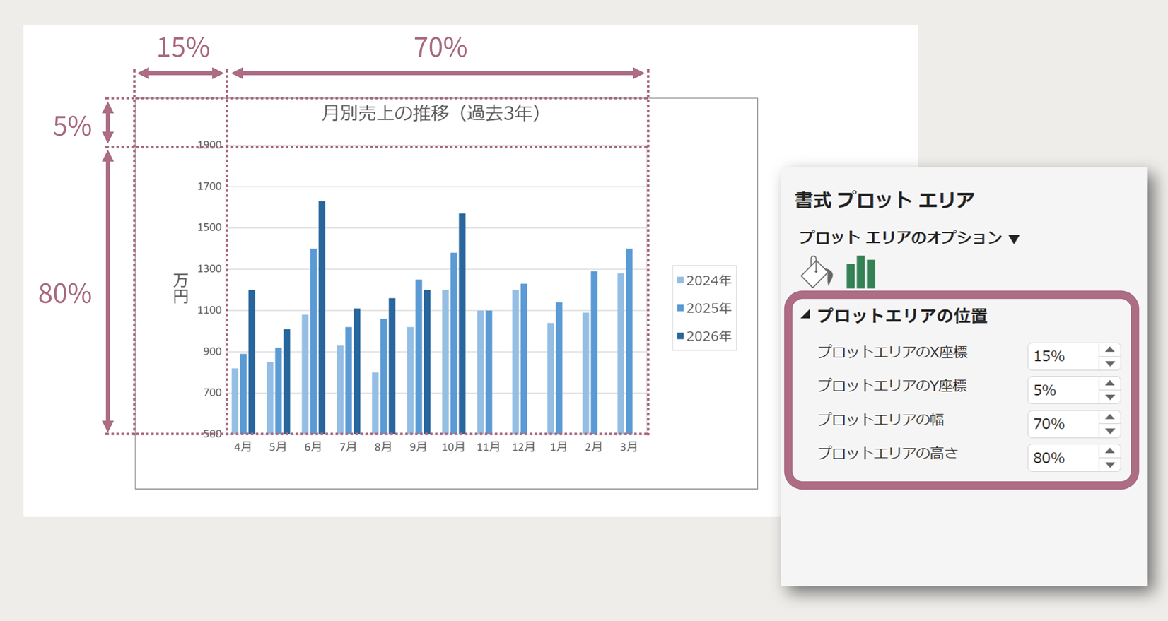
Task: Click the 4月 label on the horizontal axis
Action: (243, 447)
